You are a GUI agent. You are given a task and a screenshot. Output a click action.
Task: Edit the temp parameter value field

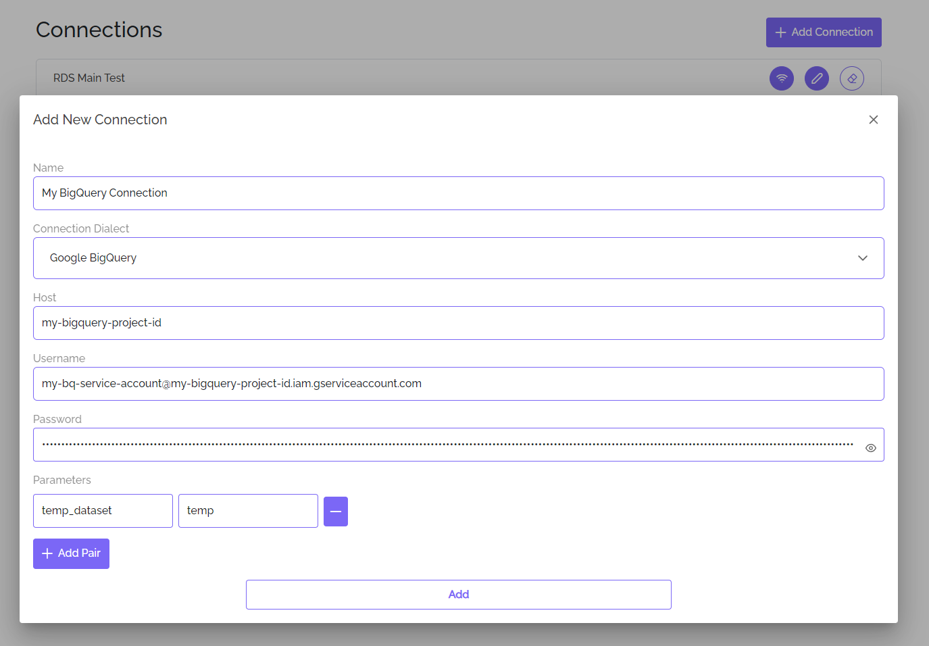tap(248, 510)
